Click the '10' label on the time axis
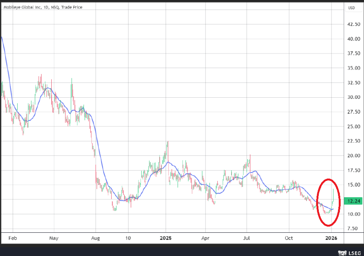This screenshot has width=364, height=256. click(x=128, y=238)
